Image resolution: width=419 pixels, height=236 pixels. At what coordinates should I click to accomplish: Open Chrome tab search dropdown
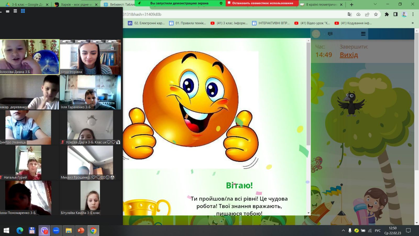coord(375,4)
